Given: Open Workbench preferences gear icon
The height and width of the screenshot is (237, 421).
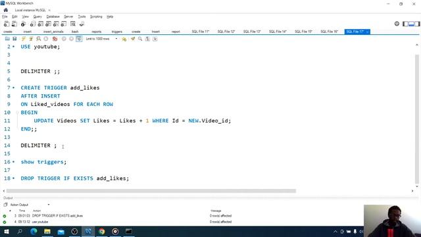Looking at the screenshot, I should coord(397,24).
